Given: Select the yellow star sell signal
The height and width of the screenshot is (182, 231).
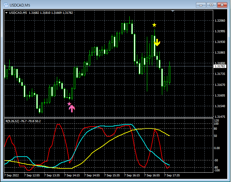Looking at the screenshot, I should pos(154,25).
